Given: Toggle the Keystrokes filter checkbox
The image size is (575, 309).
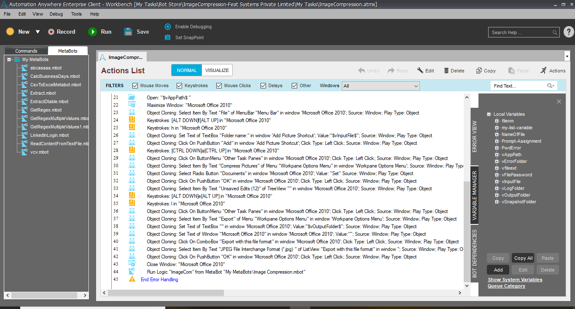Looking at the screenshot, I should click(180, 85).
